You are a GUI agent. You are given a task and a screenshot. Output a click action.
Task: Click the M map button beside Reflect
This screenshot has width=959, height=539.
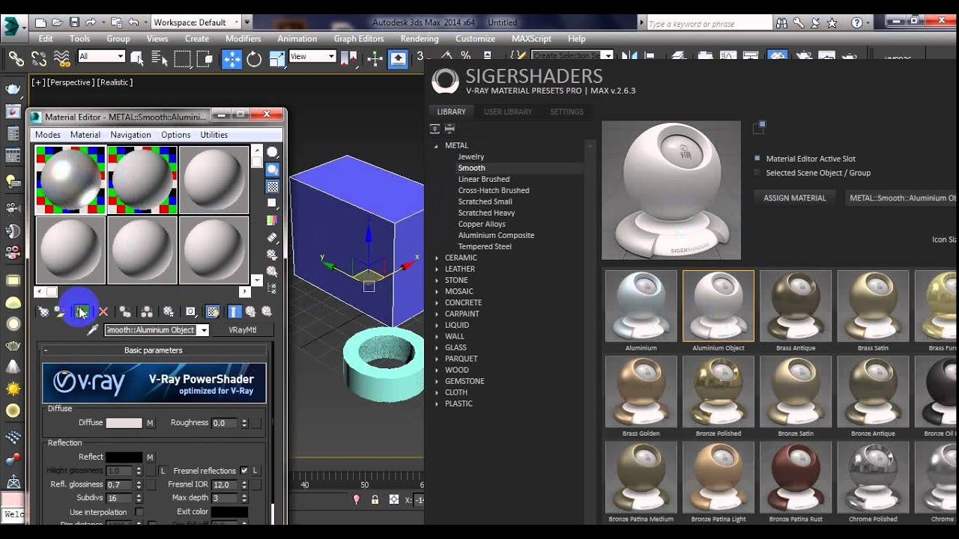tap(150, 457)
